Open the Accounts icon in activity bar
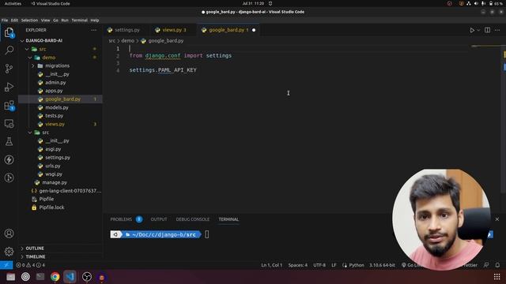506x284 pixels. (9, 234)
